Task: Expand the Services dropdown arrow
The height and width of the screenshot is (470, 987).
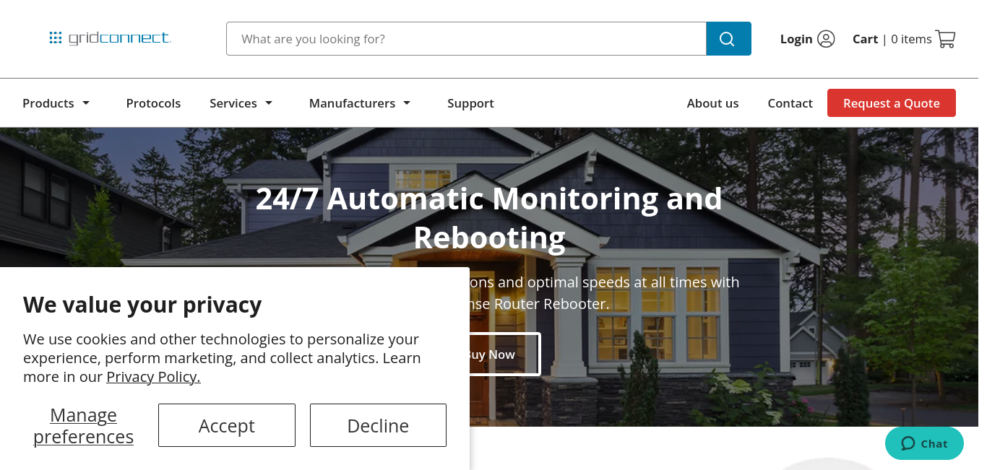Action: 269,103
